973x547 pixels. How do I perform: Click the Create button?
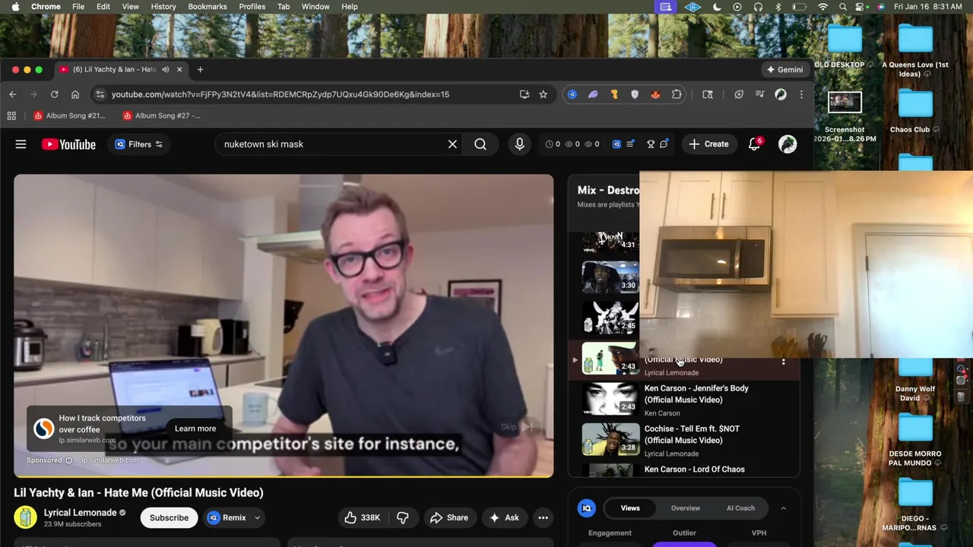[708, 144]
